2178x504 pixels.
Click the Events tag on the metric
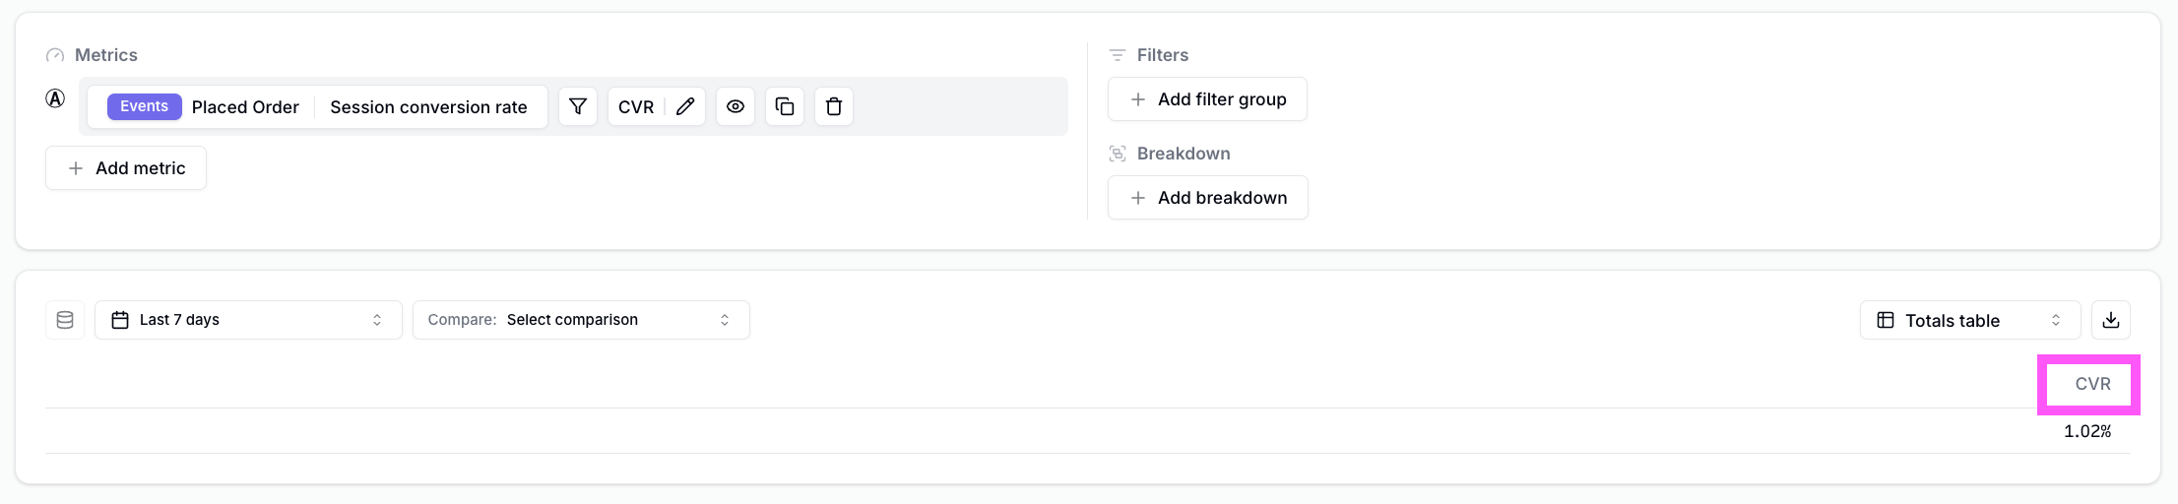(144, 106)
